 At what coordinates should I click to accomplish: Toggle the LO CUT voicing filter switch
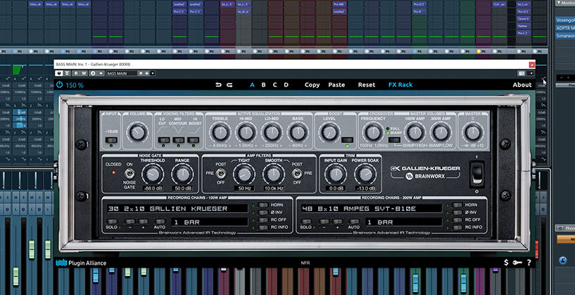pyautogui.click(x=163, y=140)
